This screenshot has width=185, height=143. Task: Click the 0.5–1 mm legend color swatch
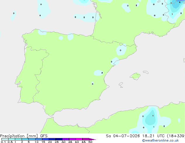(x=12, y=139)
